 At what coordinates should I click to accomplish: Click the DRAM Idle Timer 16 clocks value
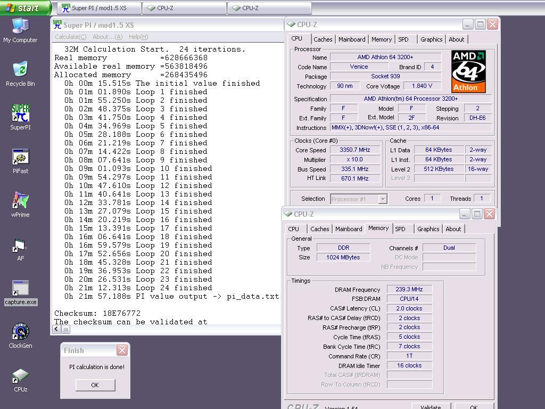[x=409, y=365]
